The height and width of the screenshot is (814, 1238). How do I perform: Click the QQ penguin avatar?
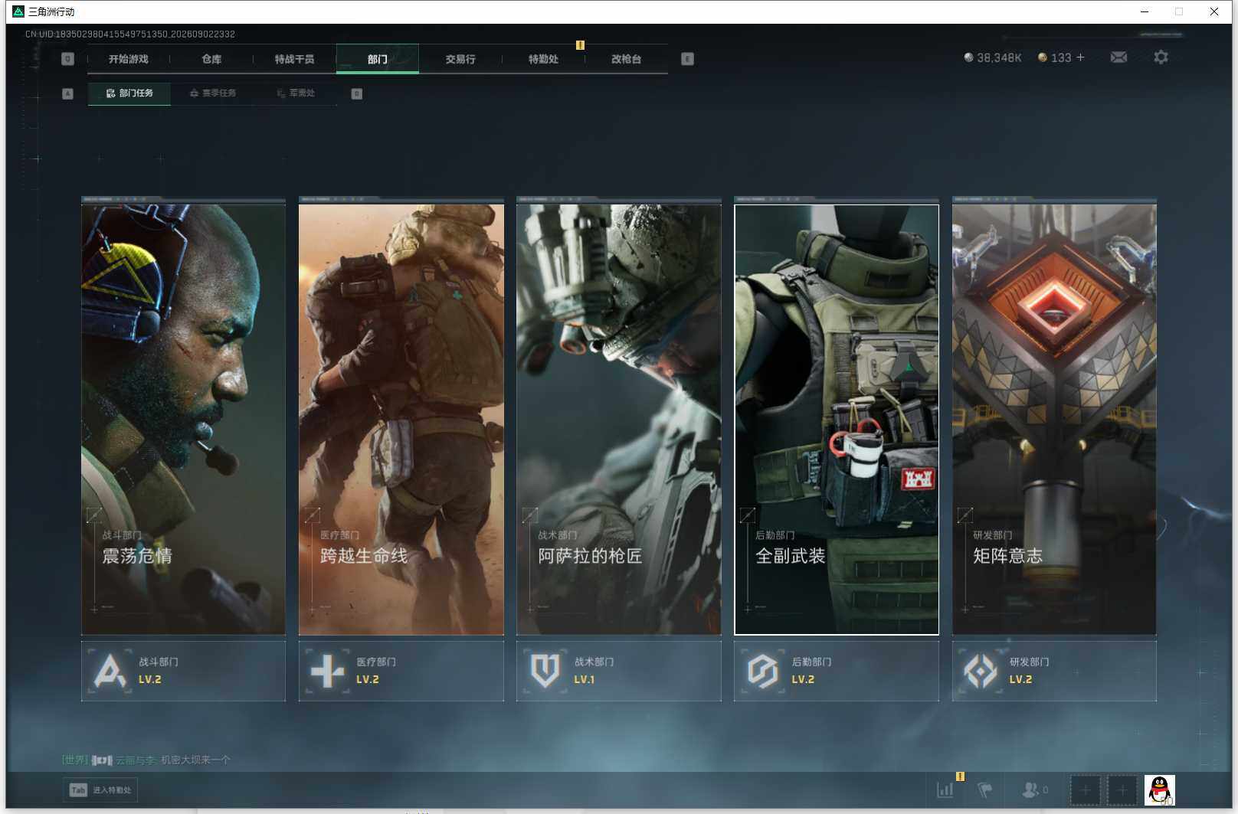[1159, 789]
